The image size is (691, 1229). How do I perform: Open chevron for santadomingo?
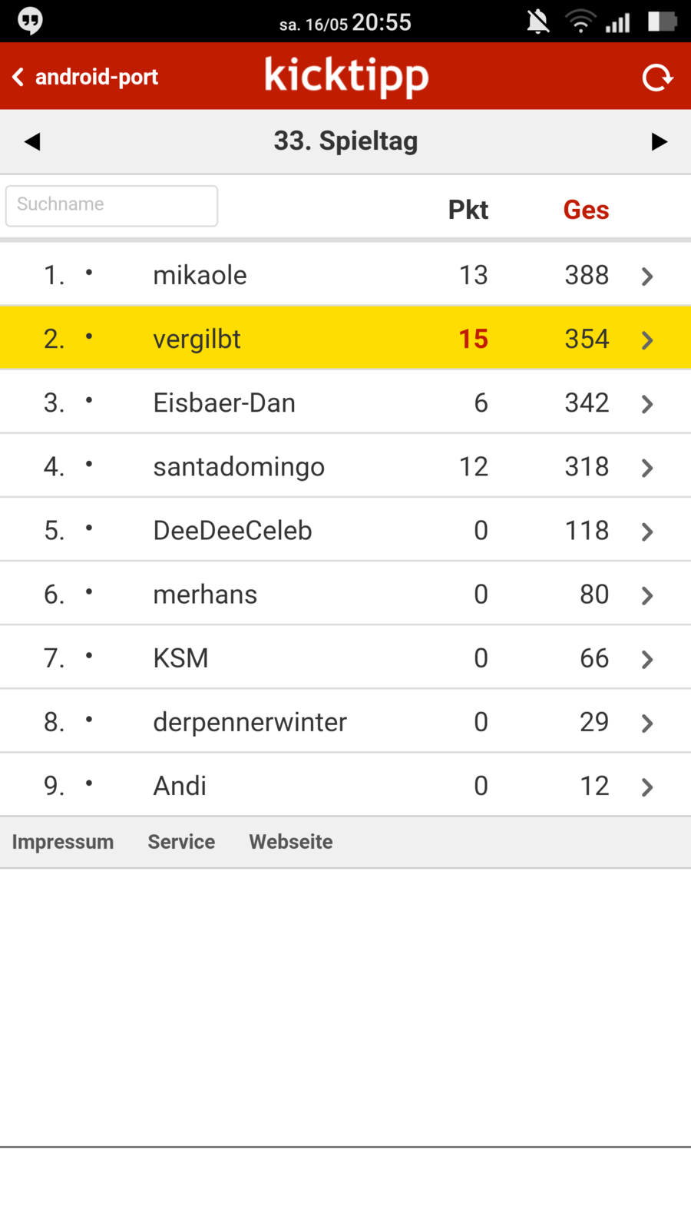click(x=647, y=467)
